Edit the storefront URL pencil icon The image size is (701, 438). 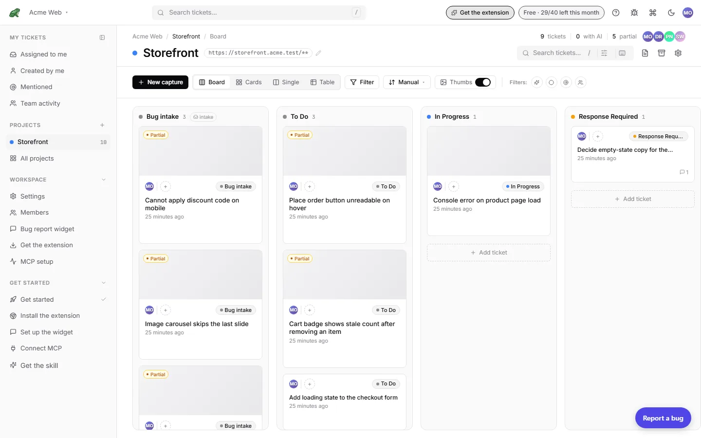point(318,53)
